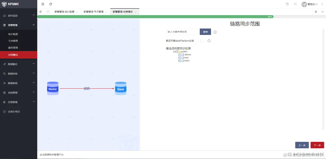
Task: Expand the 系统管理 sidebar menu
Action: (x=34, y=92)
